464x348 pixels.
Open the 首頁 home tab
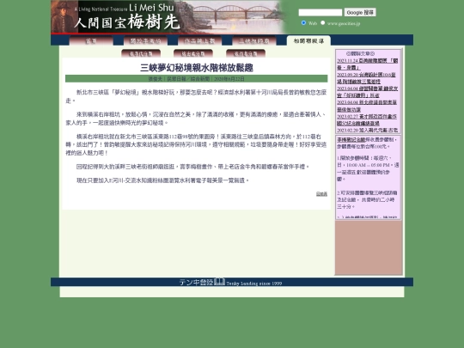91,41
